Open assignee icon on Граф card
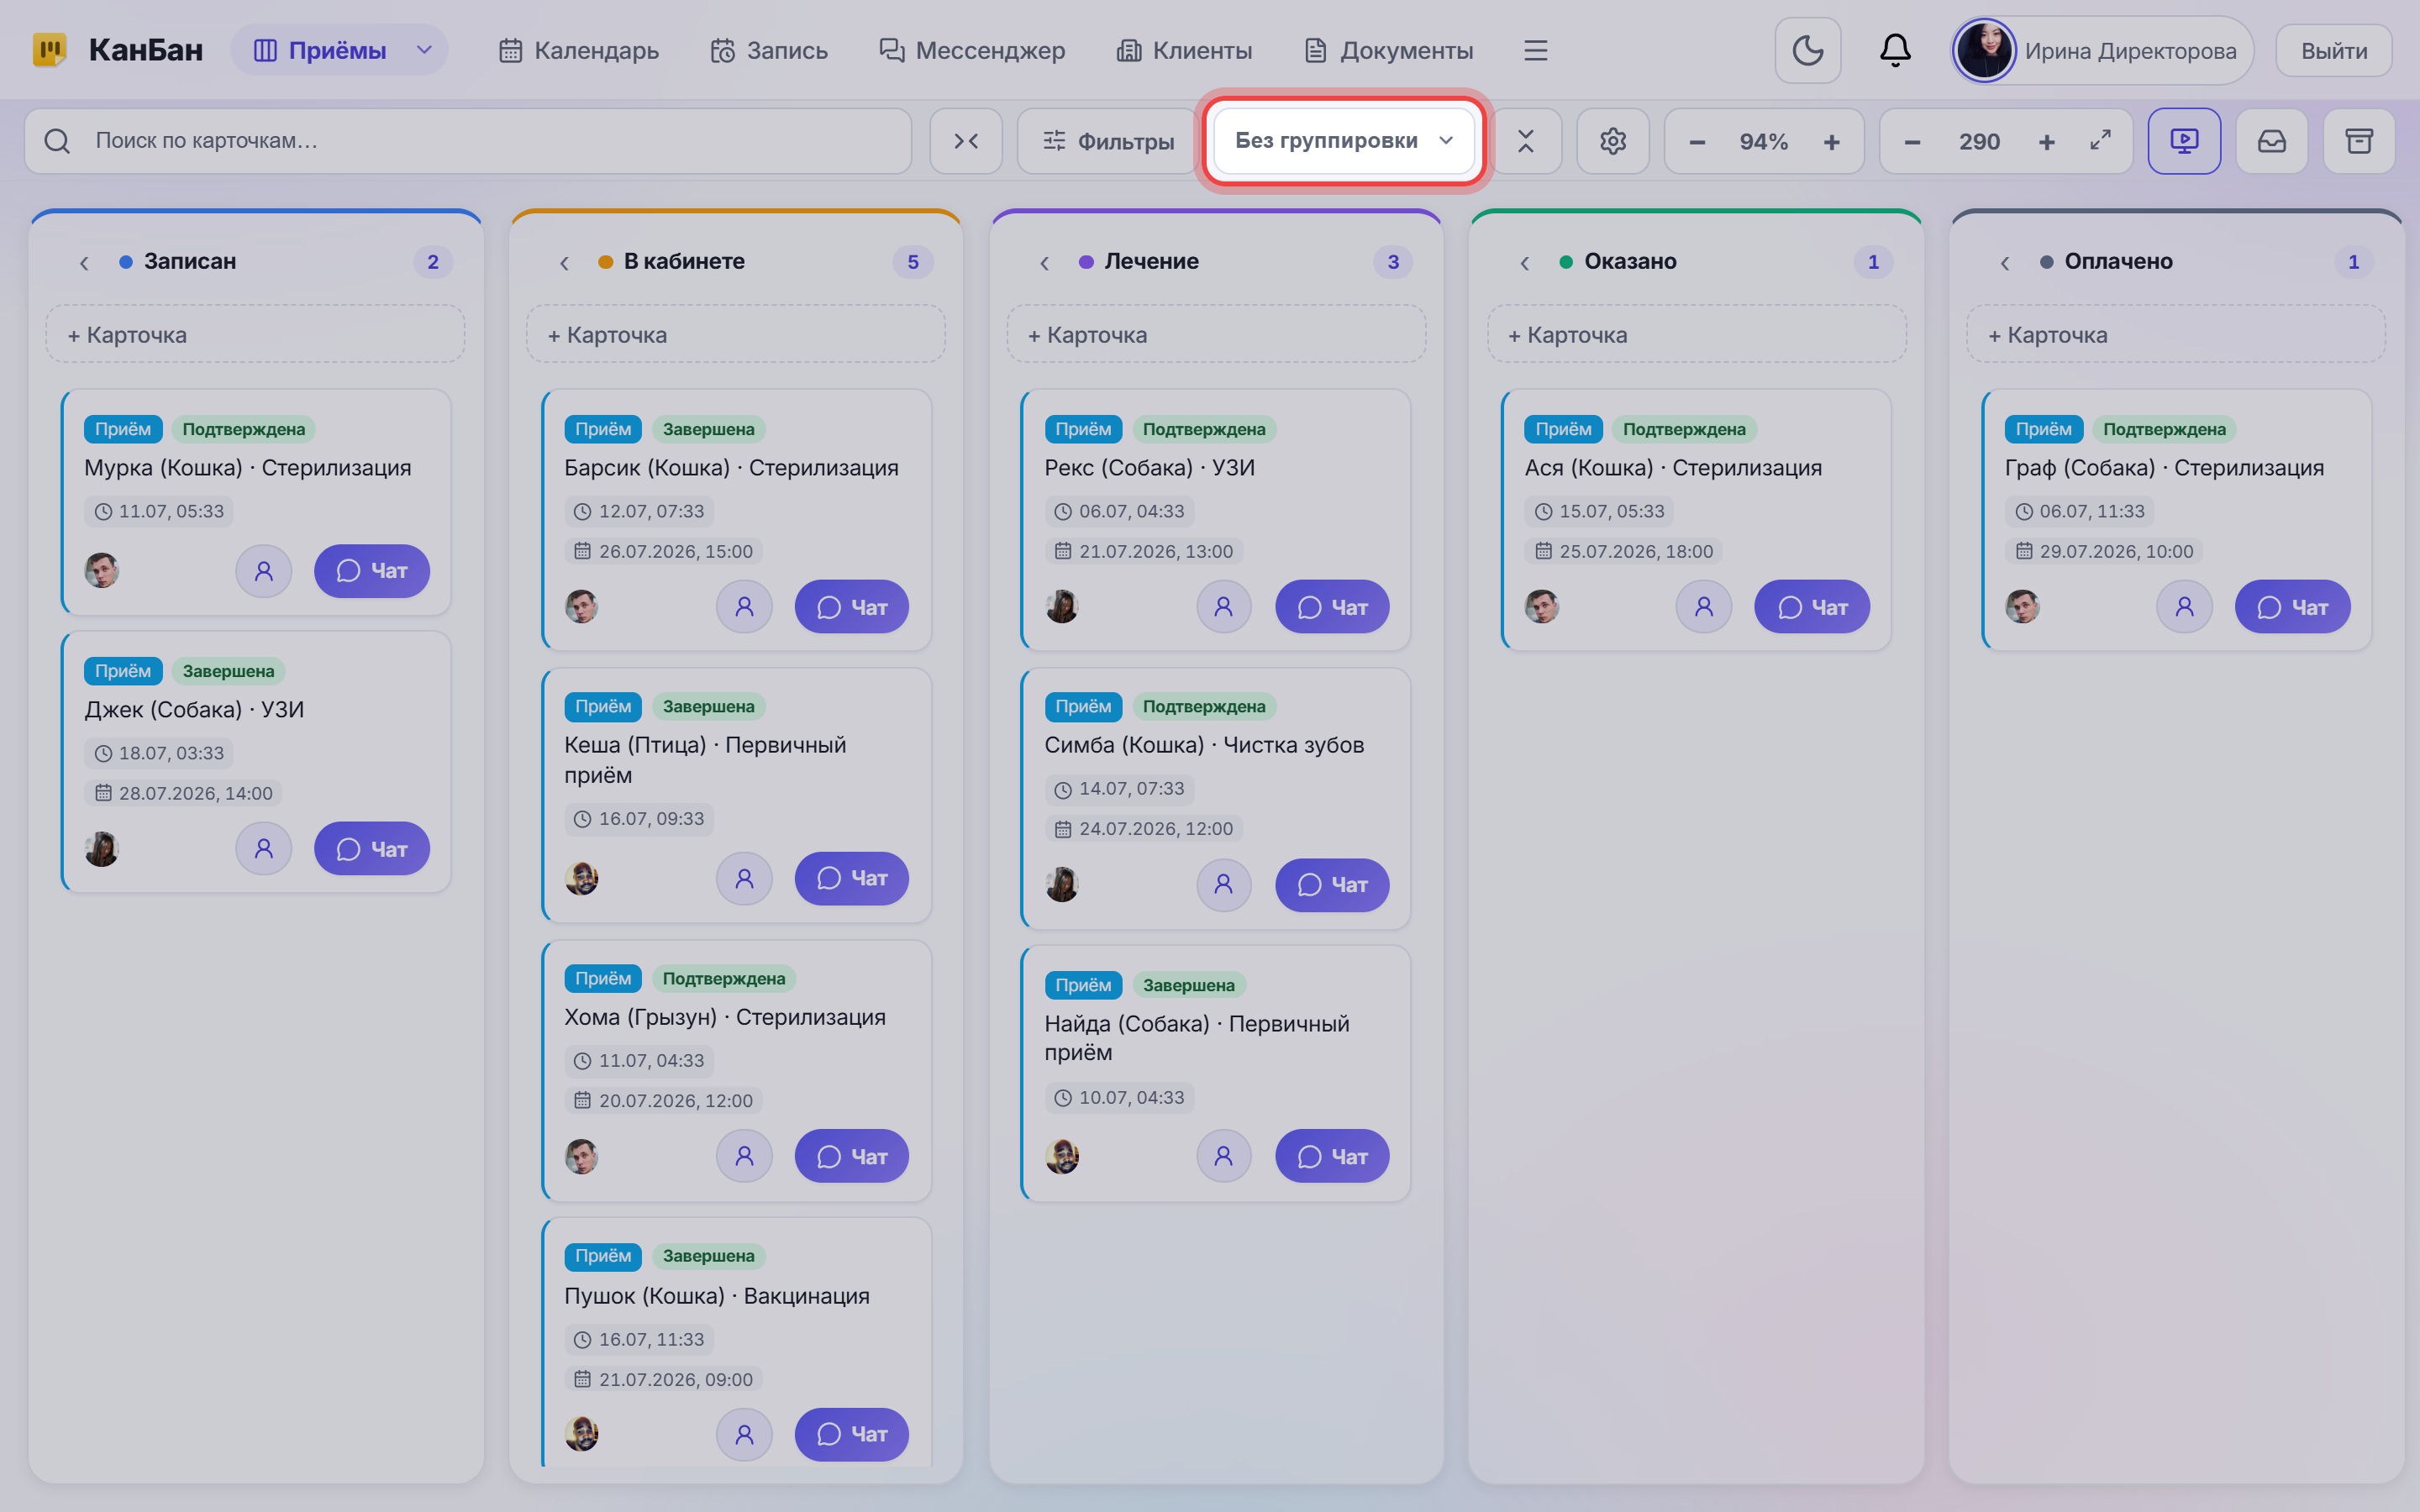Image resolution: width=2420 pixels, height=1512 pixels. pyautogui.click(x=2184, y=607)
